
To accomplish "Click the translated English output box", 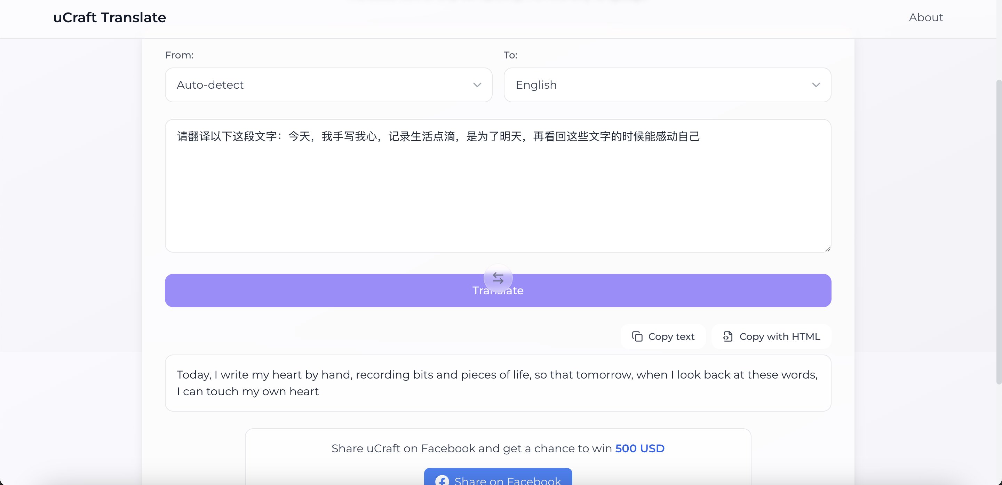I will click(x=498, y=383).
